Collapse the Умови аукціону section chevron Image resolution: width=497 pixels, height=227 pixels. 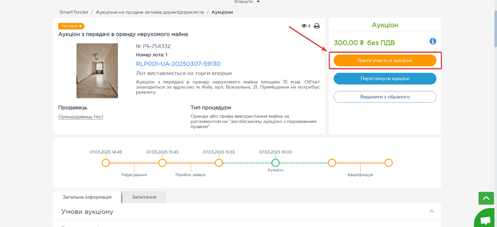point(431,212)
